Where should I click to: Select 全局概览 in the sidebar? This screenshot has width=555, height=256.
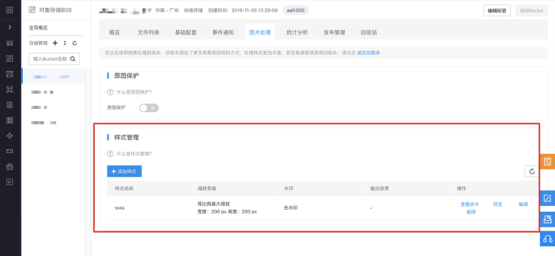coord(39,27)
